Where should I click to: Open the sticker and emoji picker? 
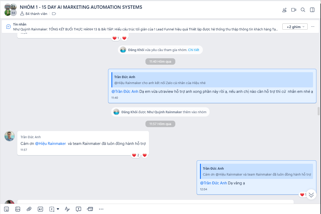(x=6, y=209)
